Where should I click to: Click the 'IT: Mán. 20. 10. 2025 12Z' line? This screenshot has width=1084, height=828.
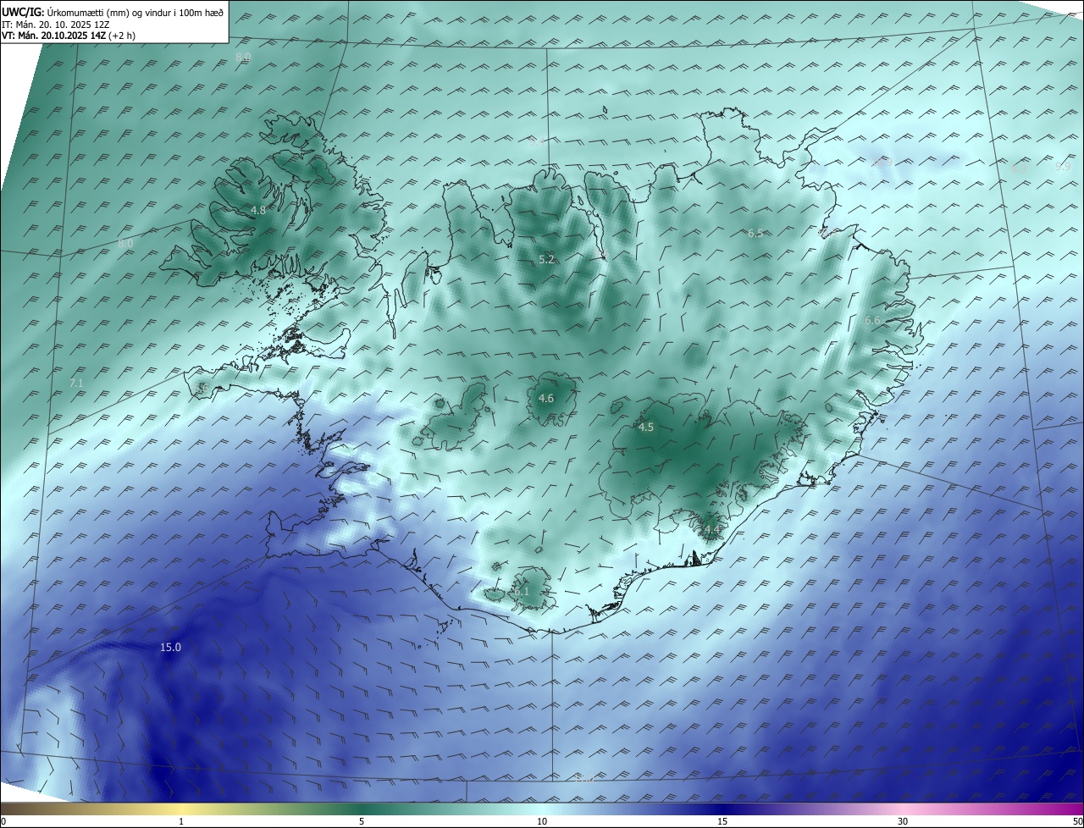point(55,25)
